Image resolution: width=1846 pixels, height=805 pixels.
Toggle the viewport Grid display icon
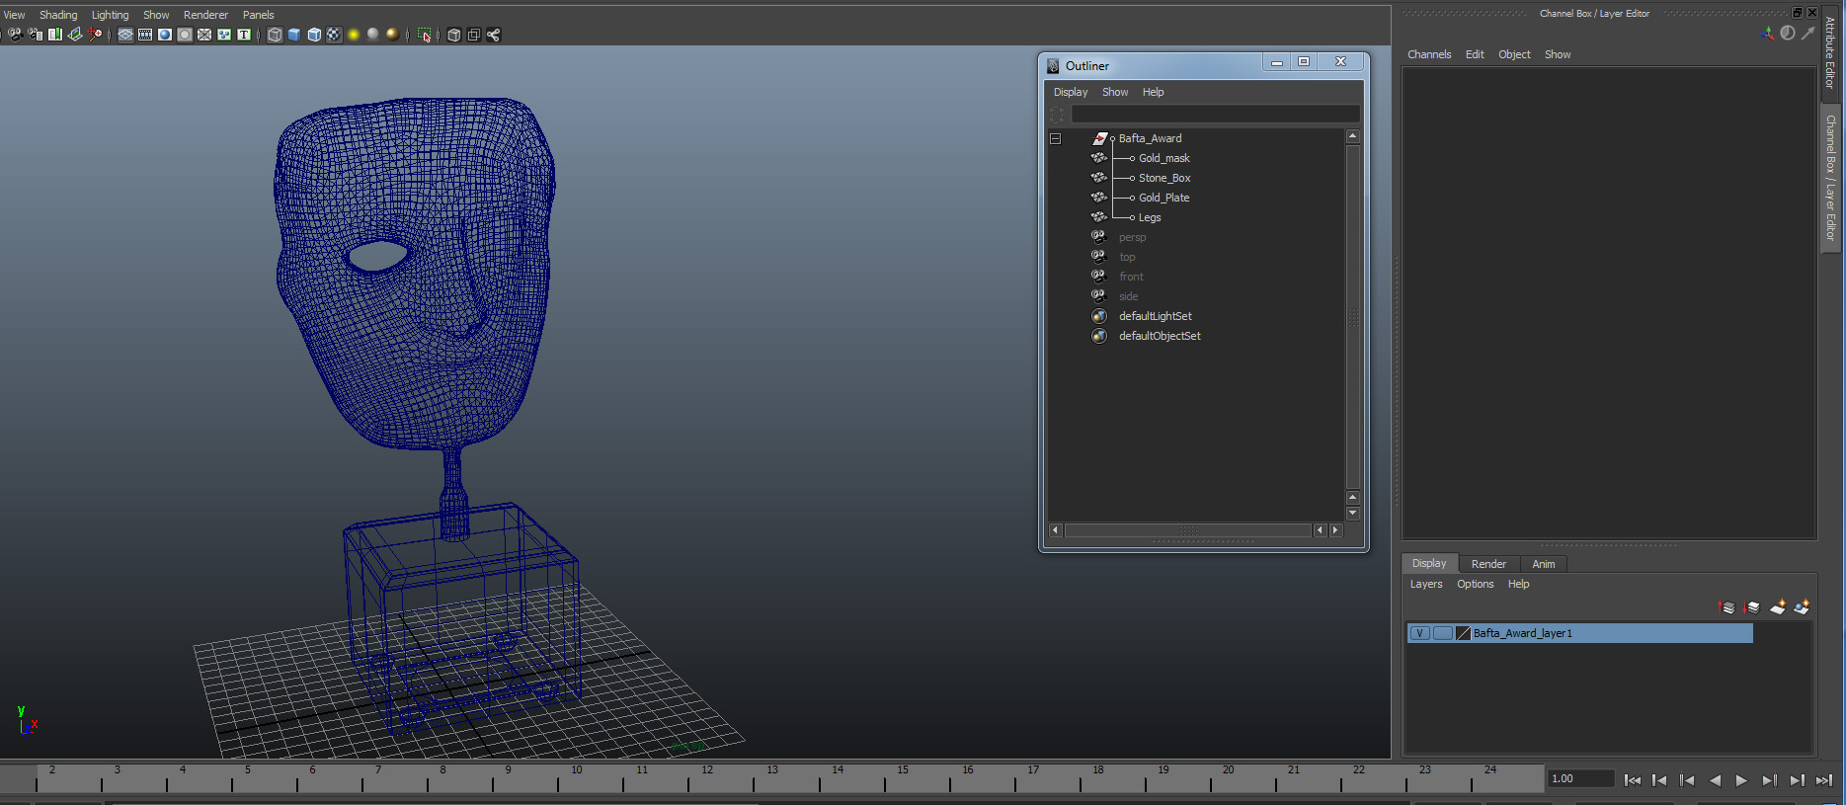pyautogui.click(x=125, y=35)
